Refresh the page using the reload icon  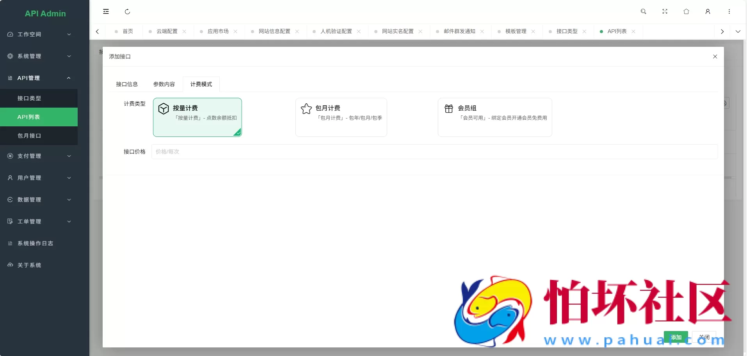tap(127, 12)
